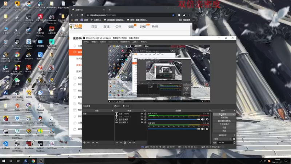Add a new scene with the plus icon

pos(84,142)
